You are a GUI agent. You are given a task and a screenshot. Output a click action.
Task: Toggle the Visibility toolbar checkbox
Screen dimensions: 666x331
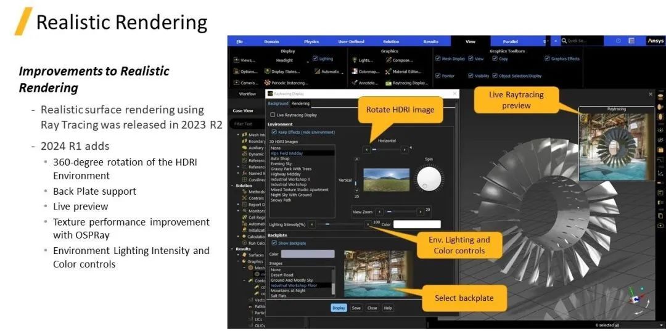pyautogui.click(x=471, y=76)
